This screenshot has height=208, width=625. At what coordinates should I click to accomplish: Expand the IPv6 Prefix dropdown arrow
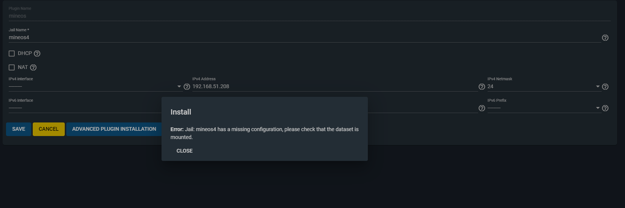pyautogui.click(x=598, y=108)
